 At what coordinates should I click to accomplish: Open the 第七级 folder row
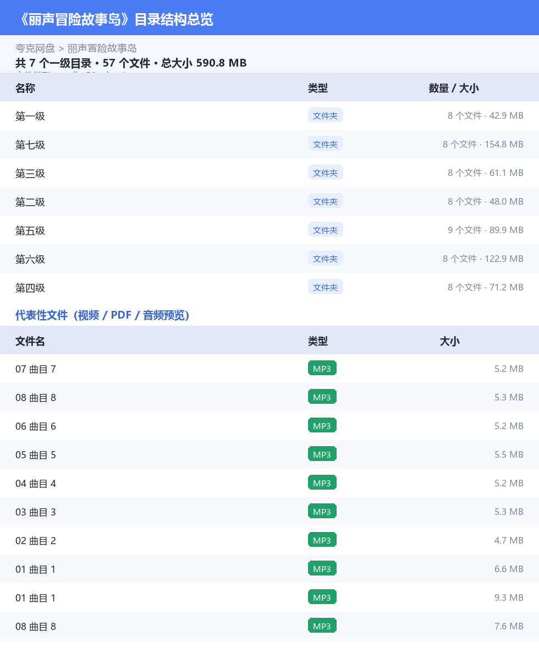coord(269,144)
